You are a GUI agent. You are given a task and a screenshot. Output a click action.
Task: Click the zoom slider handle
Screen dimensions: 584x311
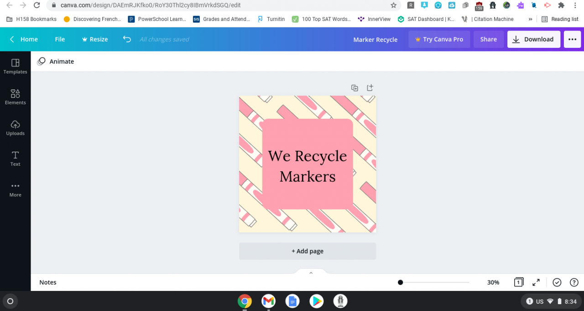(400, 282)
